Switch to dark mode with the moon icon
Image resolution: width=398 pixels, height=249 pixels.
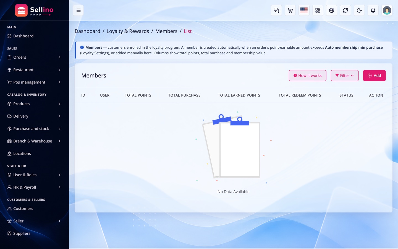click(359, 10)
